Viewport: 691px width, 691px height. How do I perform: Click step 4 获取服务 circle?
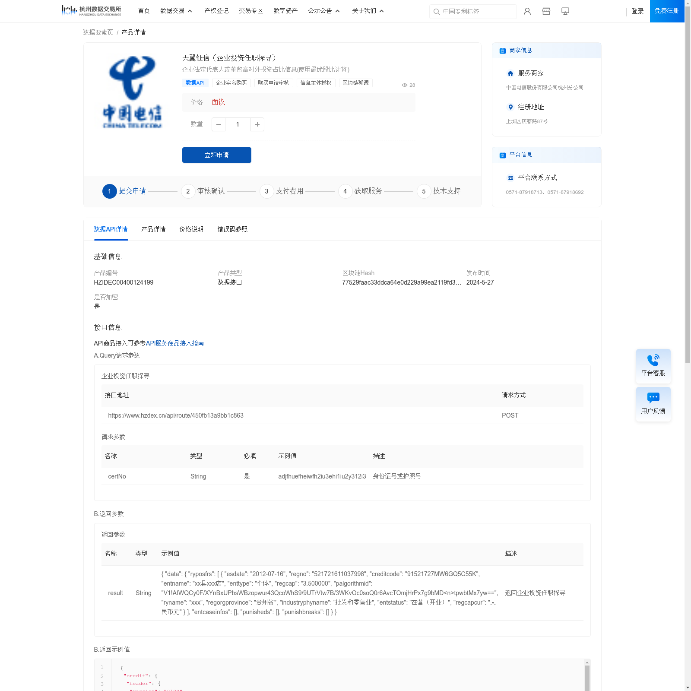(345, 191)
